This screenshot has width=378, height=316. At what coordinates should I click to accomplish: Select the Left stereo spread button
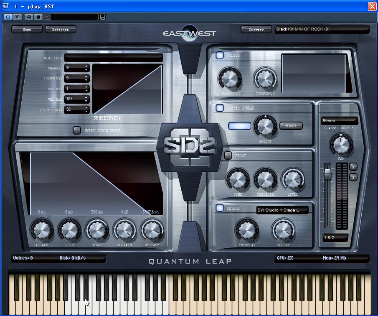pyautogui.click(x=240, y=126)
